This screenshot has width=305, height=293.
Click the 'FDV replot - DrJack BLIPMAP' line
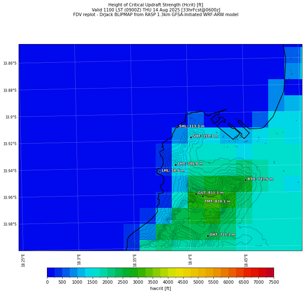(x=156, y=14)
